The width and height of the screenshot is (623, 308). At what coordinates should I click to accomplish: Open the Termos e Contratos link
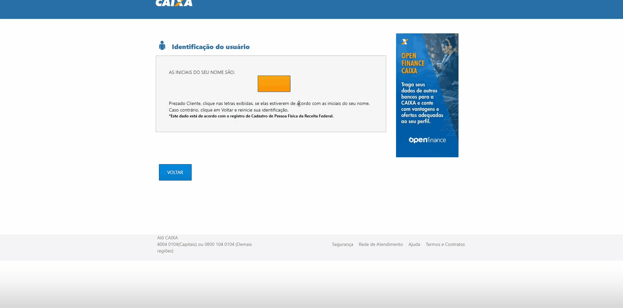(445, 244)
